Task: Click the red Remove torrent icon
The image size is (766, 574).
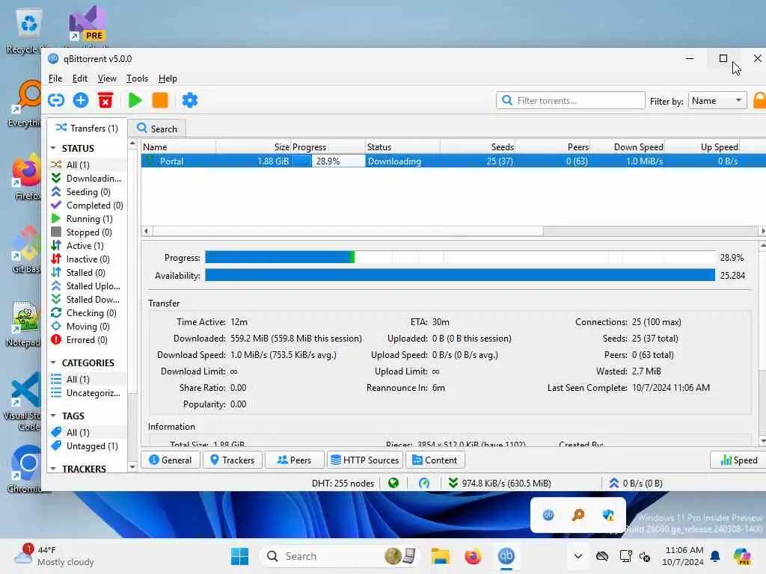Action: coord(105,101)
